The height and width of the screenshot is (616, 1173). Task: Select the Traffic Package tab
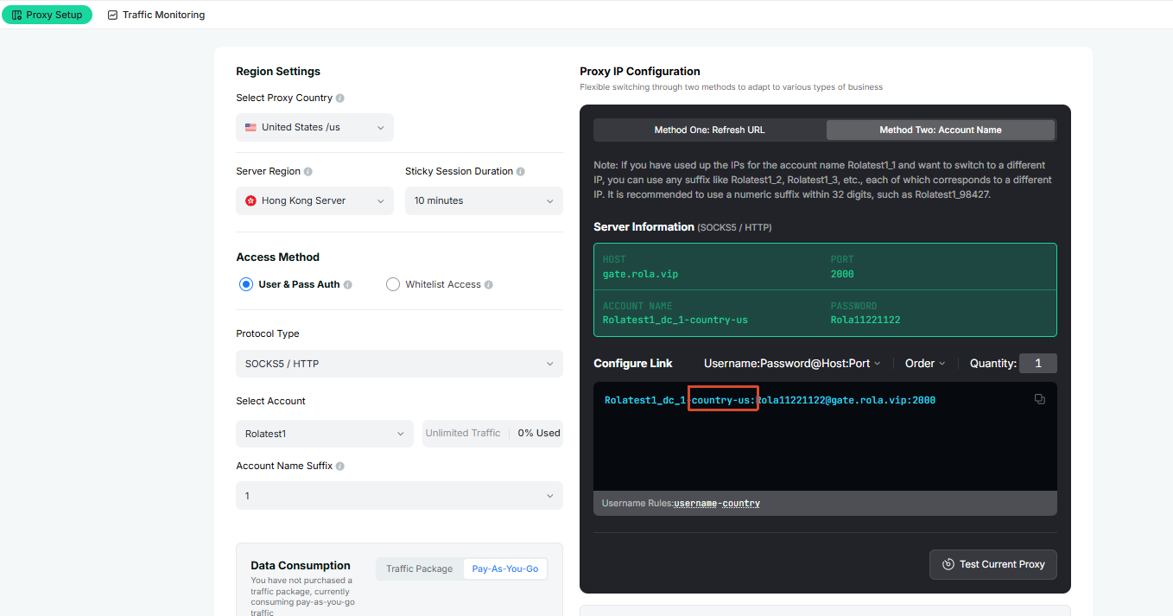(420, 568)
